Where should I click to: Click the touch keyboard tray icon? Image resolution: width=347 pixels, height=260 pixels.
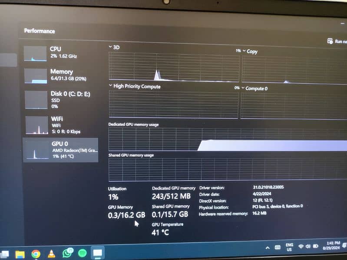coord(278,247)
